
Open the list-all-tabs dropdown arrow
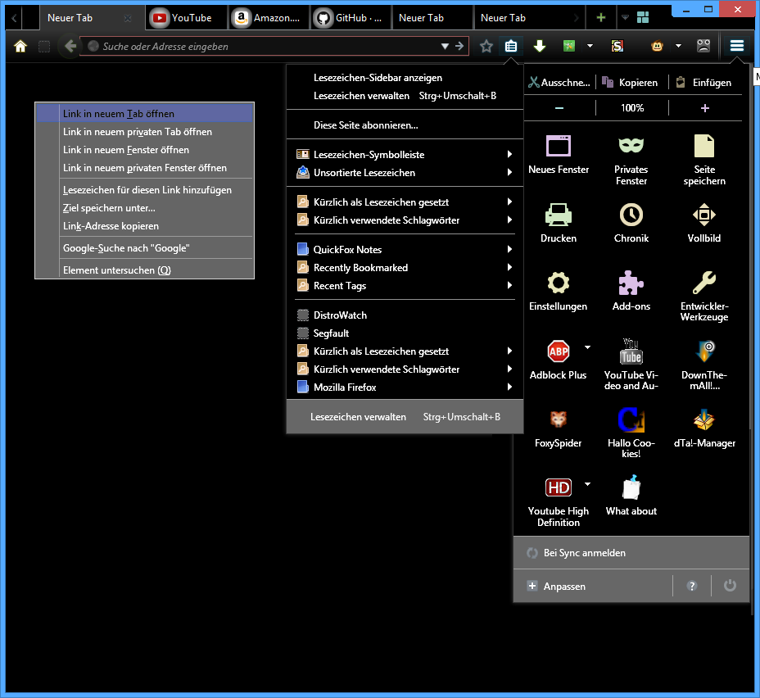pos(625,18)
